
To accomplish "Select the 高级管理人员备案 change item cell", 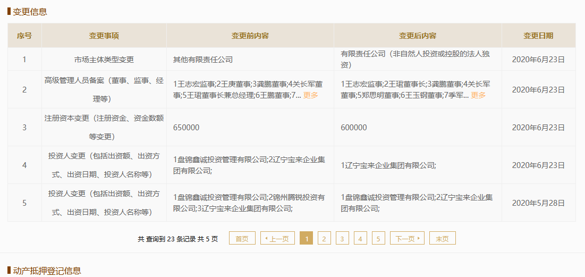I will click(104, 90).
